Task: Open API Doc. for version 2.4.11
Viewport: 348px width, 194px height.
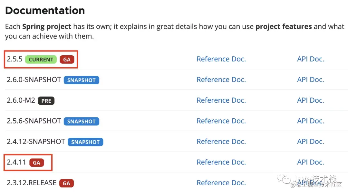Action: 310,162
